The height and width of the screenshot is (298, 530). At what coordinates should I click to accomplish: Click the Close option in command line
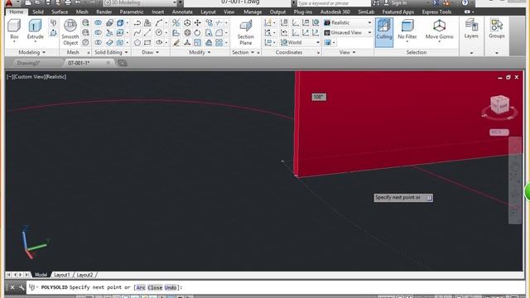155,287
